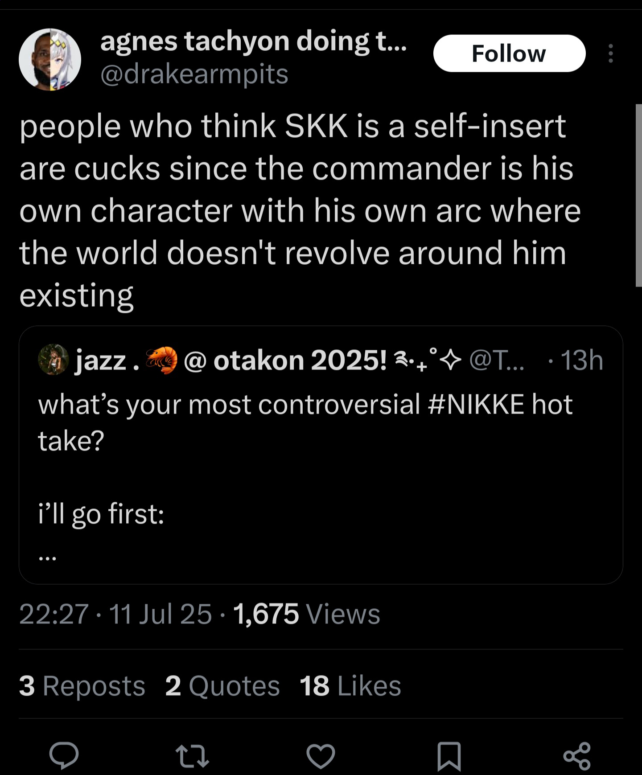
Task: Open the three-dot more options menu
Action: [x=610, y=53]
